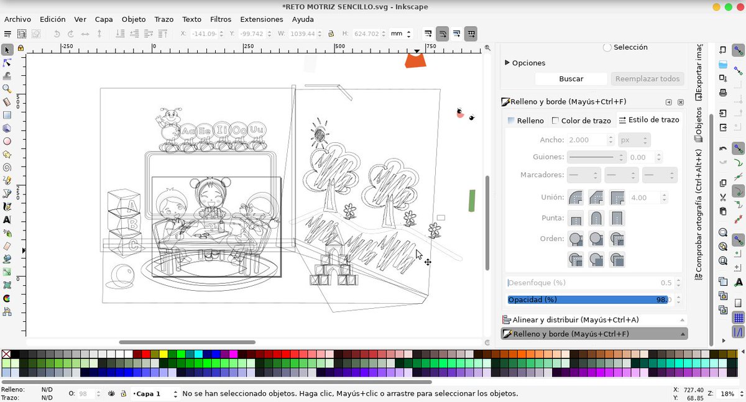The width and height of the screenshot is (746, 402).
Task: Open the first Marcadores start marker dropdown
Action: (x=584, y=175)
